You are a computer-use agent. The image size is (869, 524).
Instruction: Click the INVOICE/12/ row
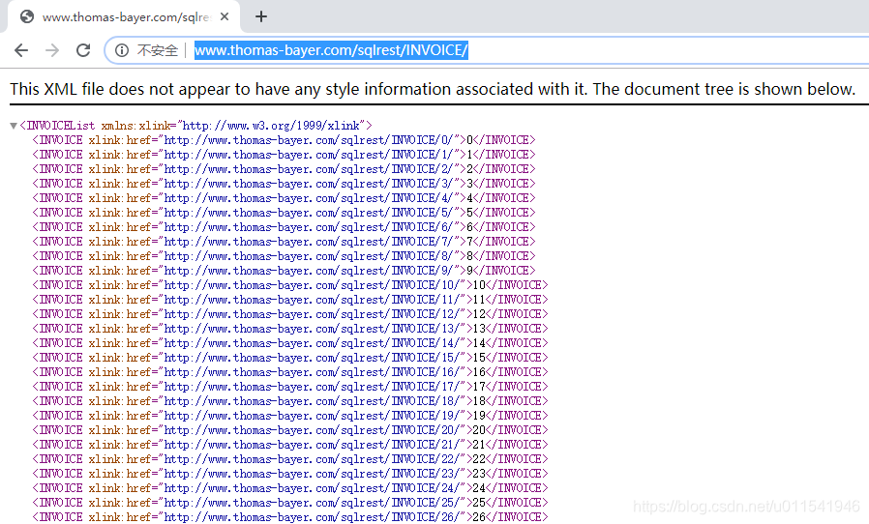point(290,314)
